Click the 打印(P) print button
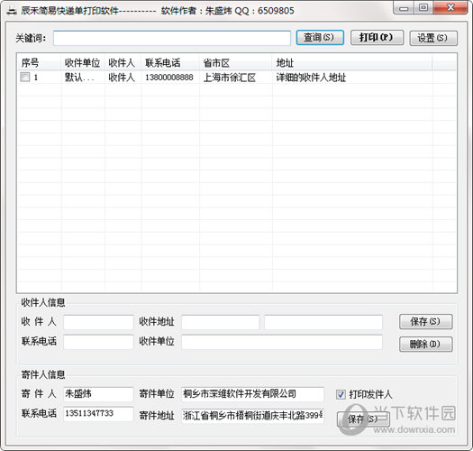Viewport: 473px width, 451px height. pyautogui.click(x=377, y=38)
